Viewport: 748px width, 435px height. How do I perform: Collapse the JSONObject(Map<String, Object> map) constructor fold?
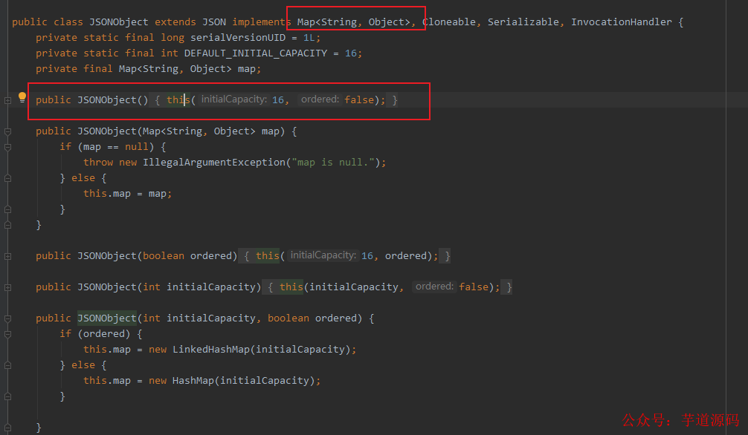point(7,131)
